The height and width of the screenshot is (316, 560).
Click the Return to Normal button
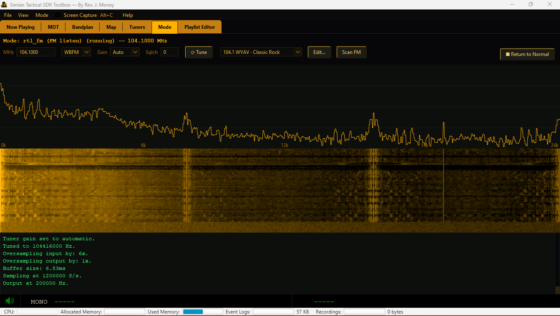click(x=527, y=54)
